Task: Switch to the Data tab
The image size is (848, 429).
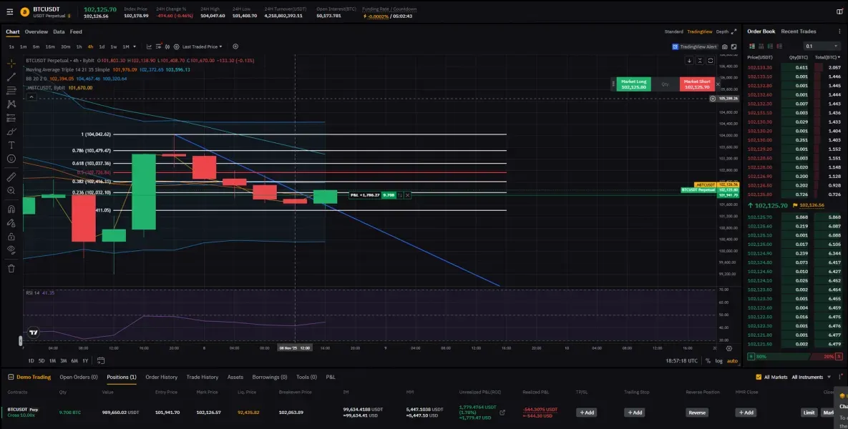Action: tap(59, 32)
